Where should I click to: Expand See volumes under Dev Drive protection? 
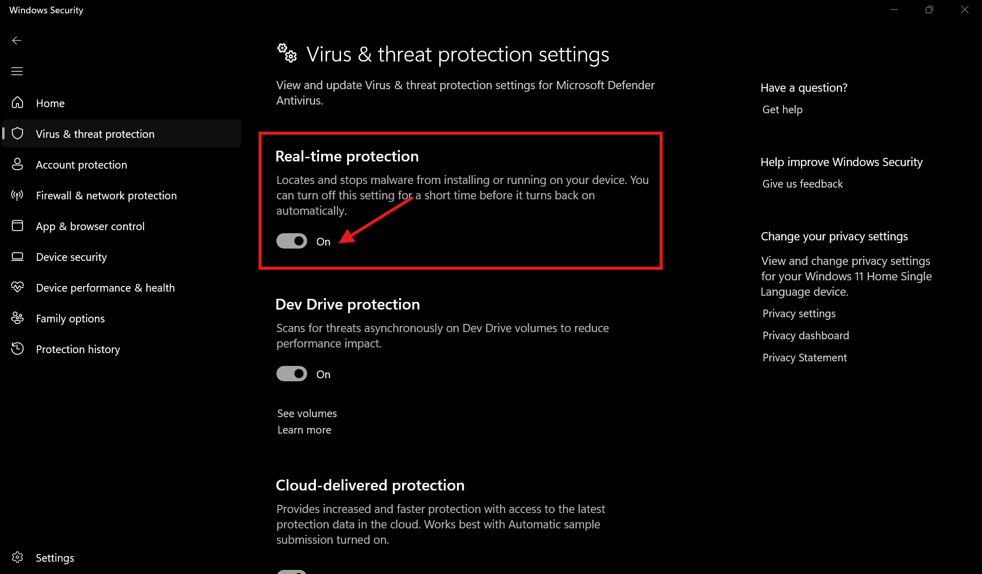point(307,413)
